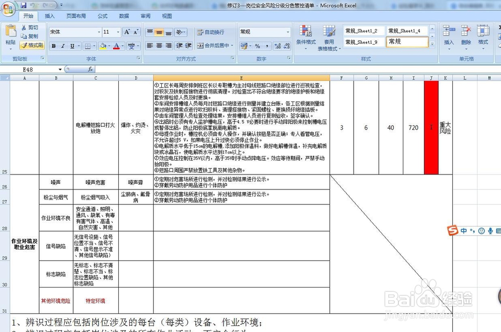Open the 宋体 font name dropdown

pos(99,32)
